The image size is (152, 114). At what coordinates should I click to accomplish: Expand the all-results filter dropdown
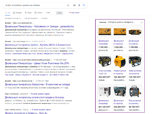pos(31,18)
